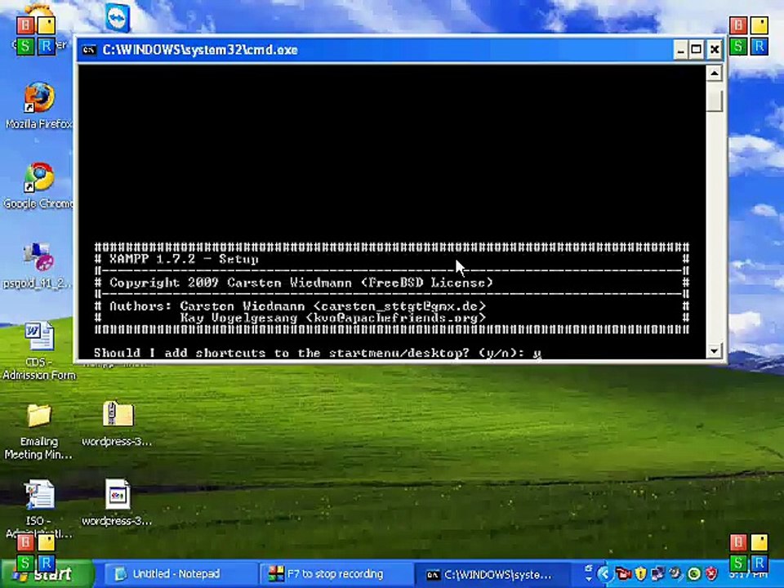This screenshot has width=784, height=588.
Task: Click the carsten_sttgt@gmx.de email text
Action: pyautogui.click(x=400, y=305)
